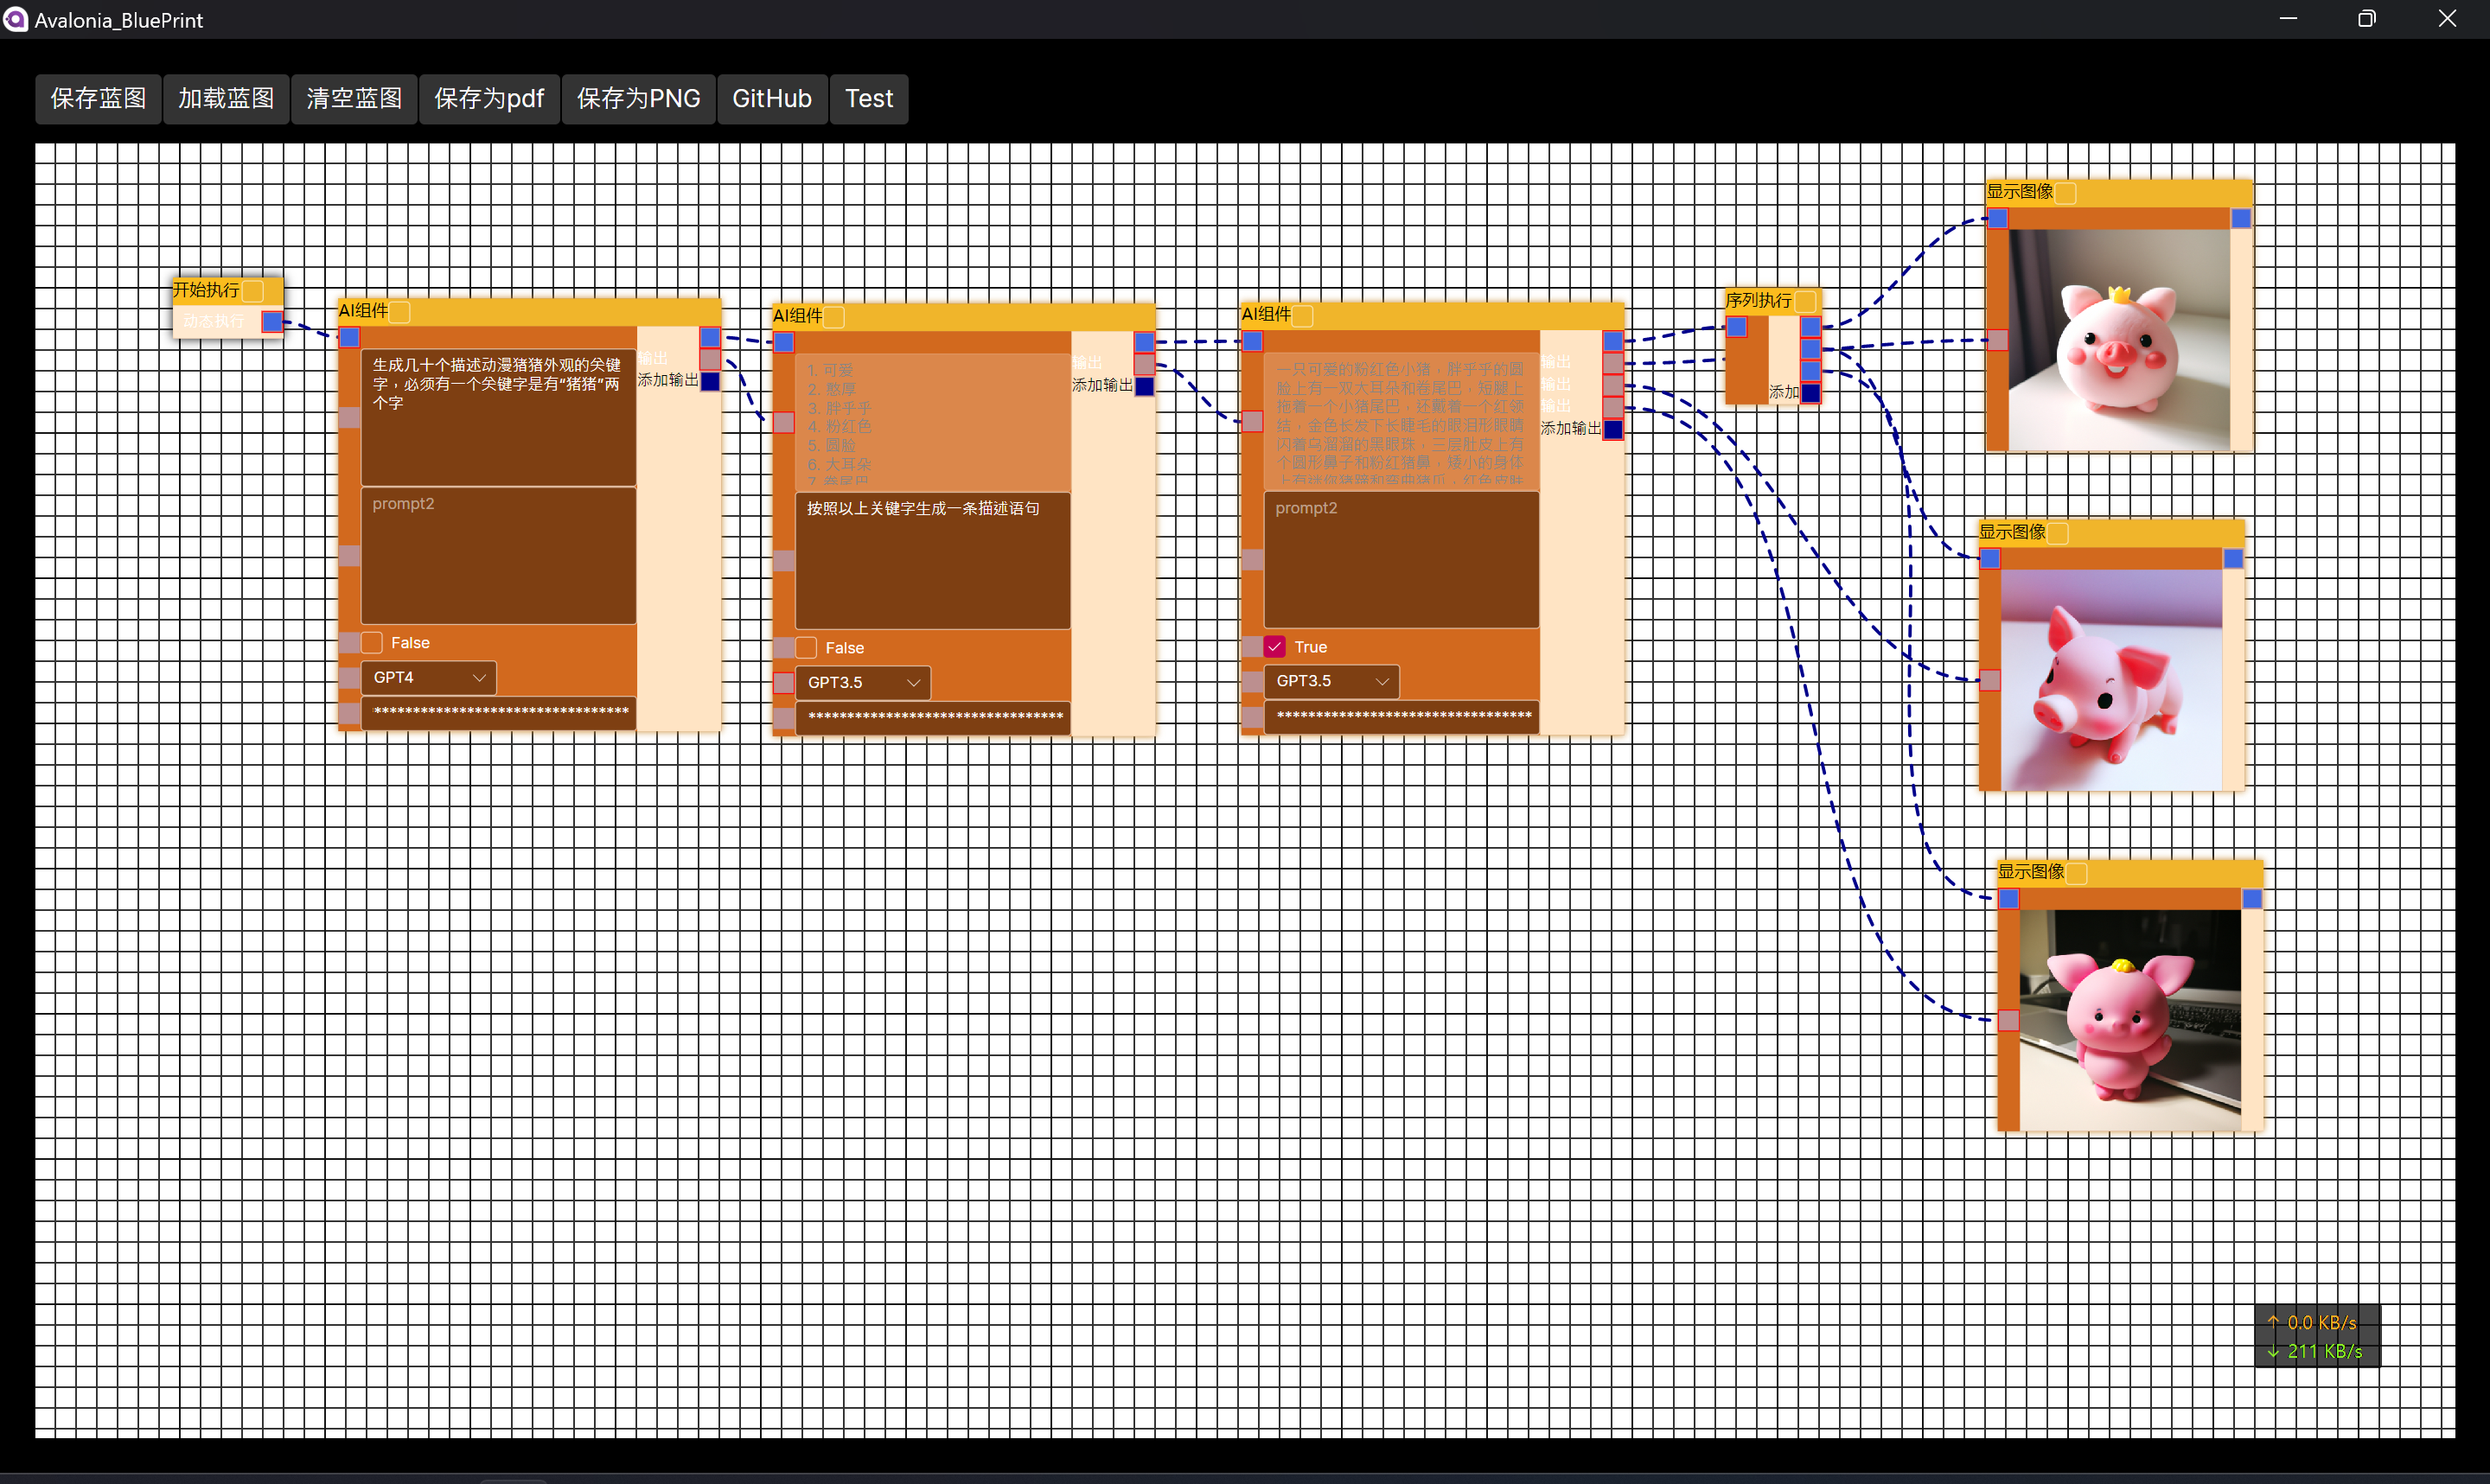The height and width of the screenshot is (1484, 2490).
Task: Click blue execution input pin of 序列执行 node
Action: point(1737,327)
